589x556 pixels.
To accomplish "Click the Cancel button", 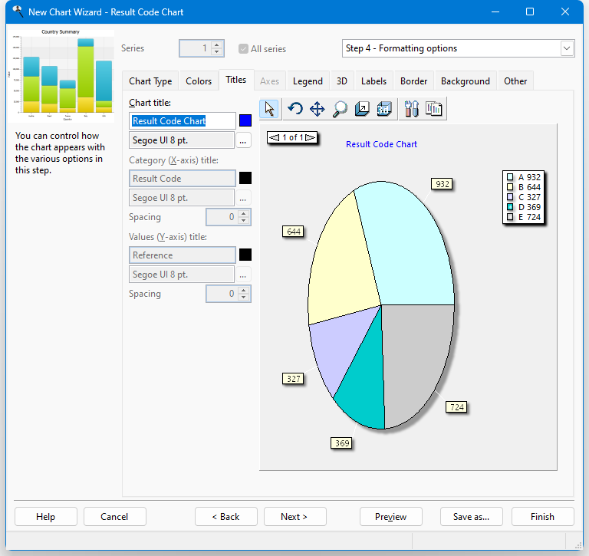I will pos(114,517).
